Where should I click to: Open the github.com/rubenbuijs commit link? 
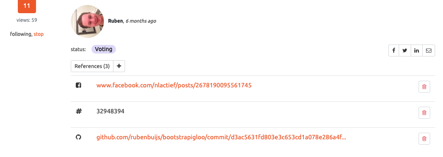(221, 137)
